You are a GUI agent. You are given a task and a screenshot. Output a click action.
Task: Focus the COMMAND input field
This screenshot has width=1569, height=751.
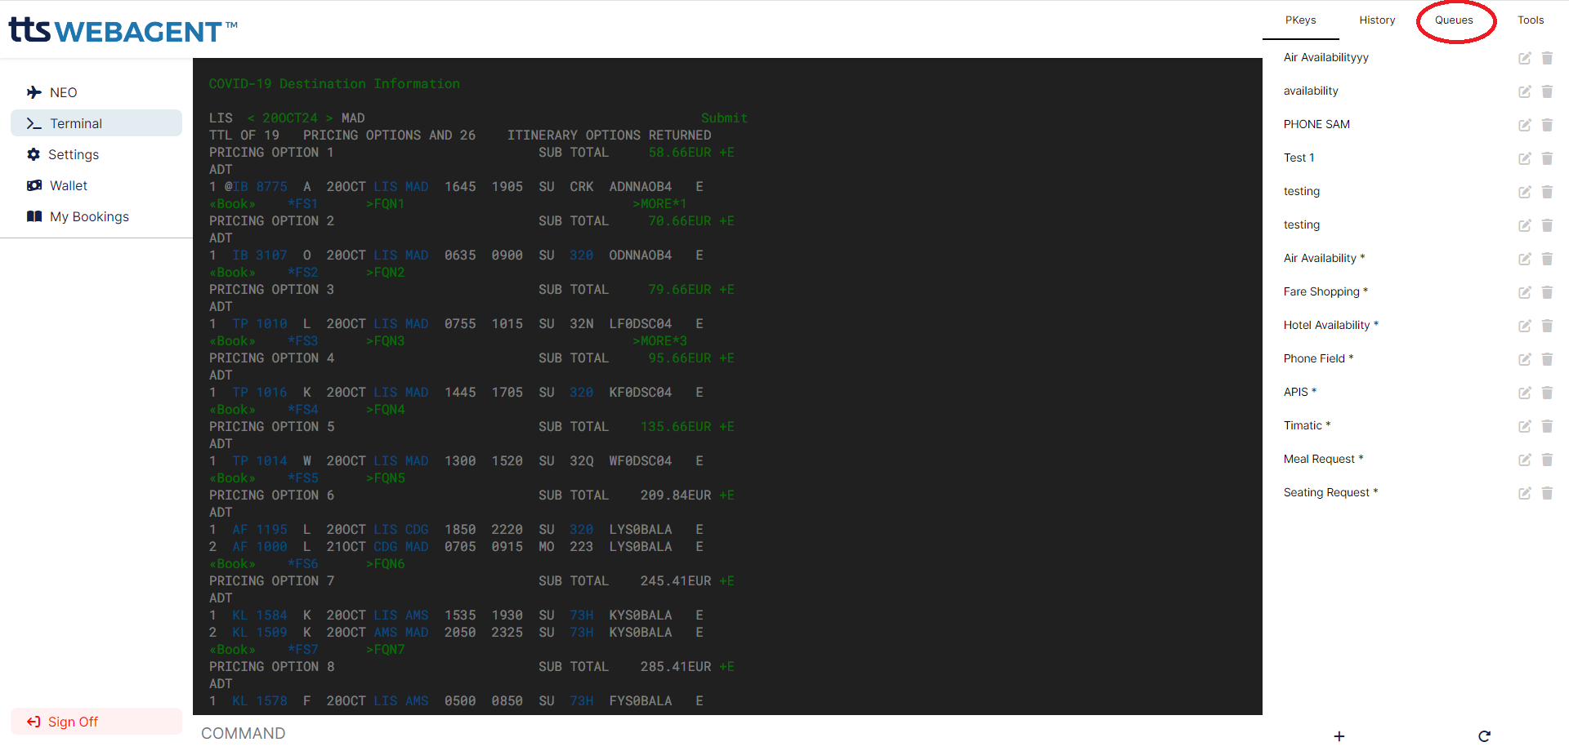727,733
